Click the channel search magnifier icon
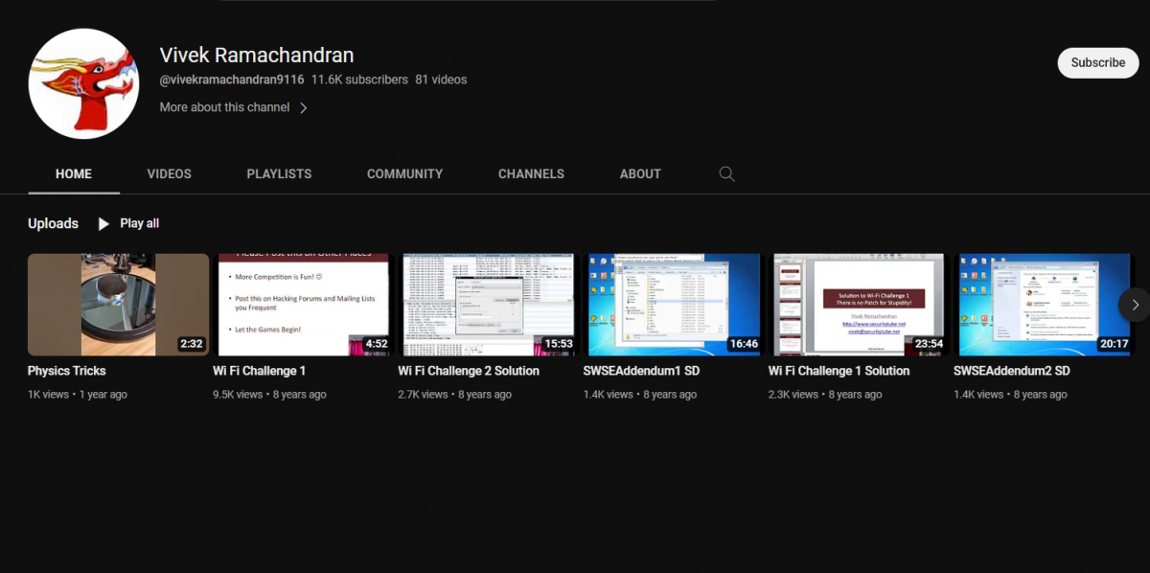The width and height of the screenshot is (1150, 573). (x=726, y=173)
